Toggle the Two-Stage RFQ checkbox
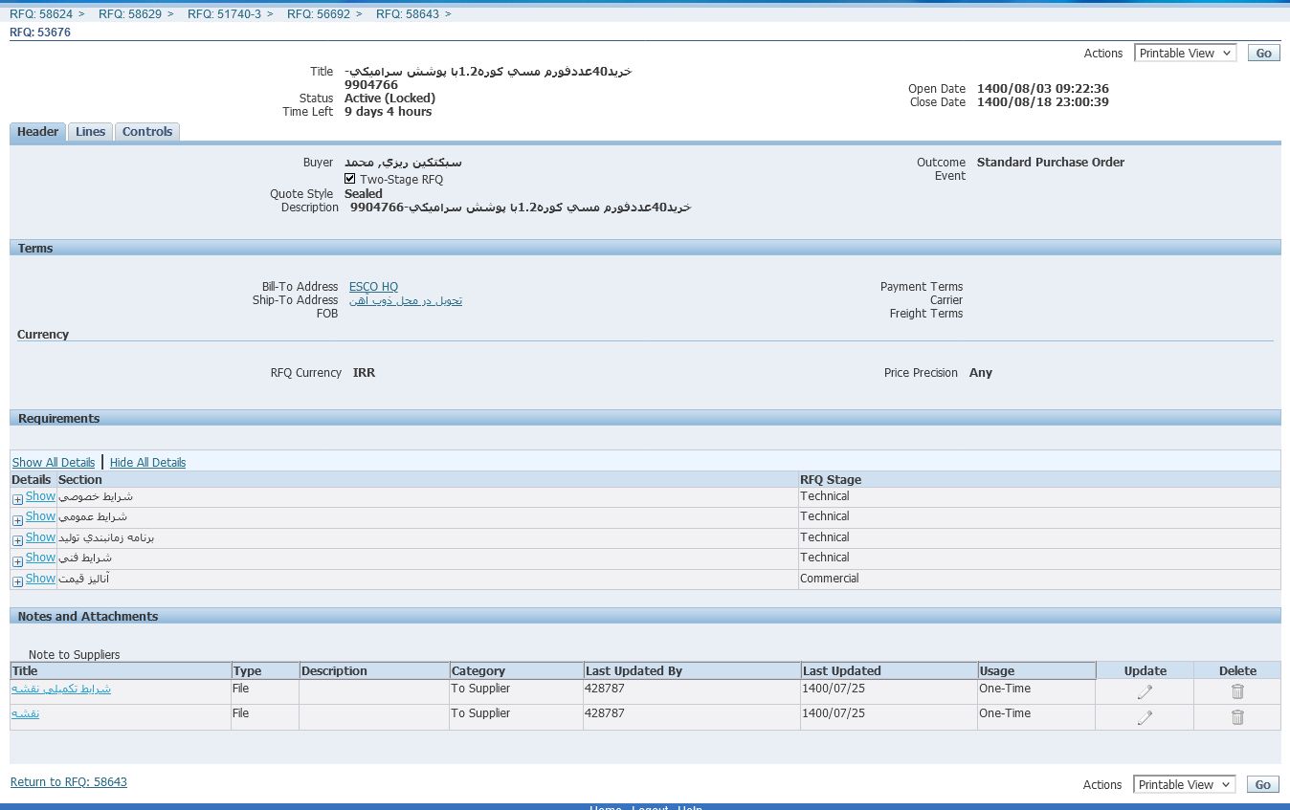 pos(350,179)
